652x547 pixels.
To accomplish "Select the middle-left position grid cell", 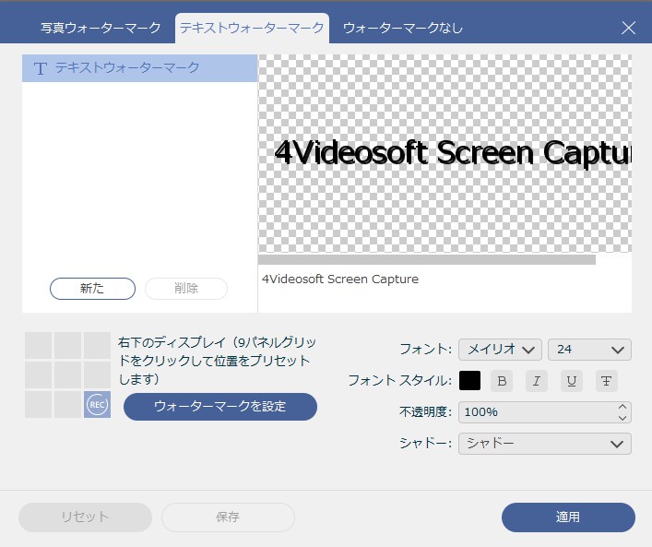I will [x=38, y=375].
